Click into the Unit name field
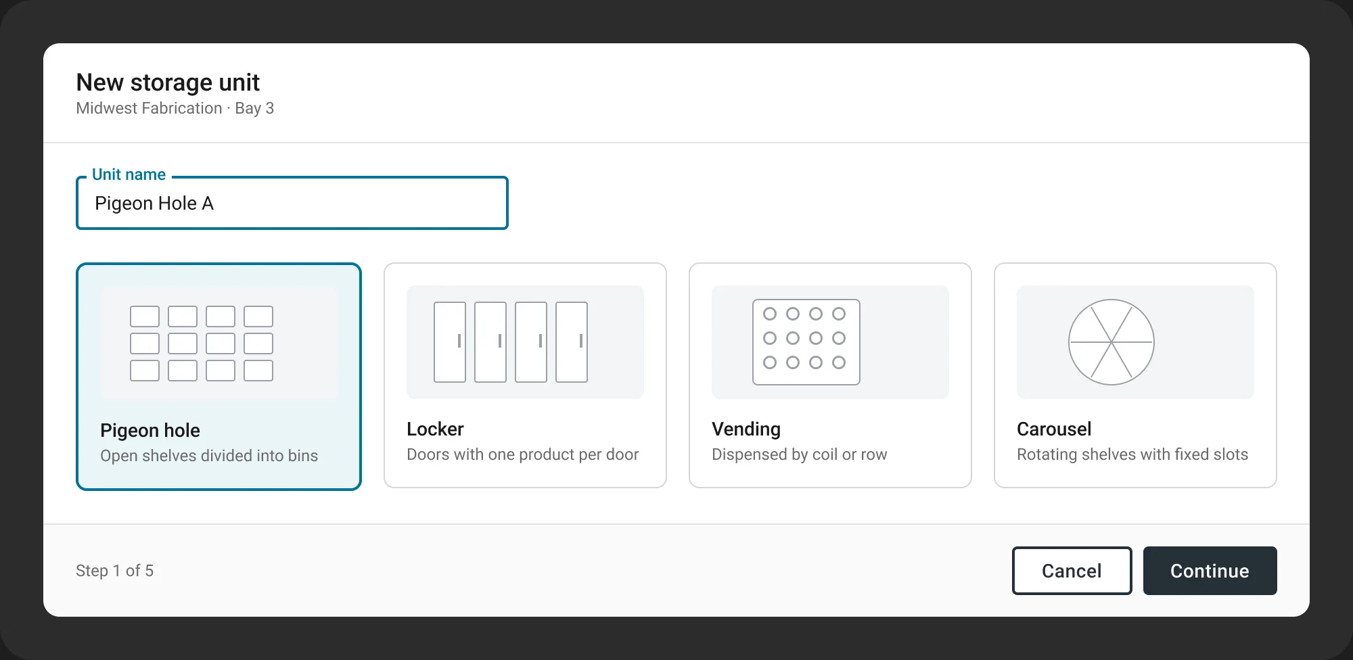 point(292,203)
